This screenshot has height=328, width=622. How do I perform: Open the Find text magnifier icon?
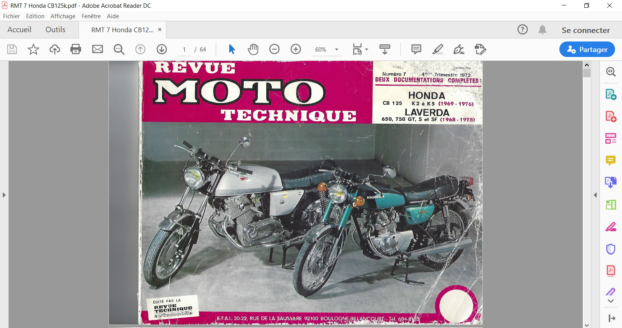click(x=119, y=49)
